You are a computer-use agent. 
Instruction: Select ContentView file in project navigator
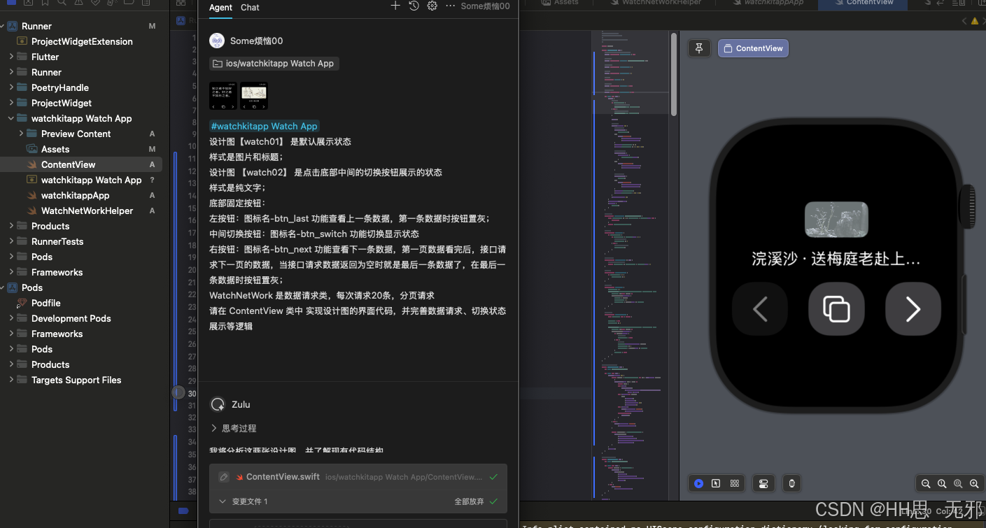(68, 164)
